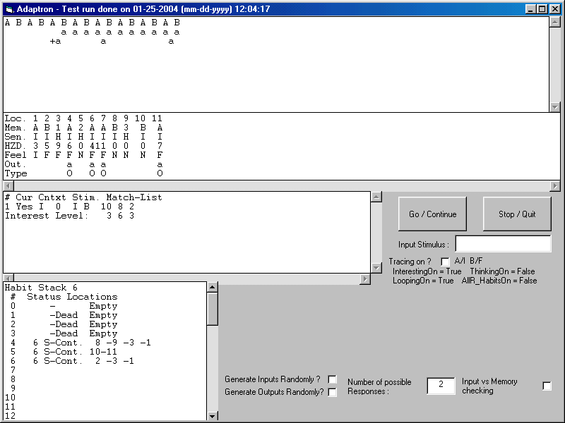Click the Adaptron title bar icon
565x423 pixels.
click(x=9, y=9)
